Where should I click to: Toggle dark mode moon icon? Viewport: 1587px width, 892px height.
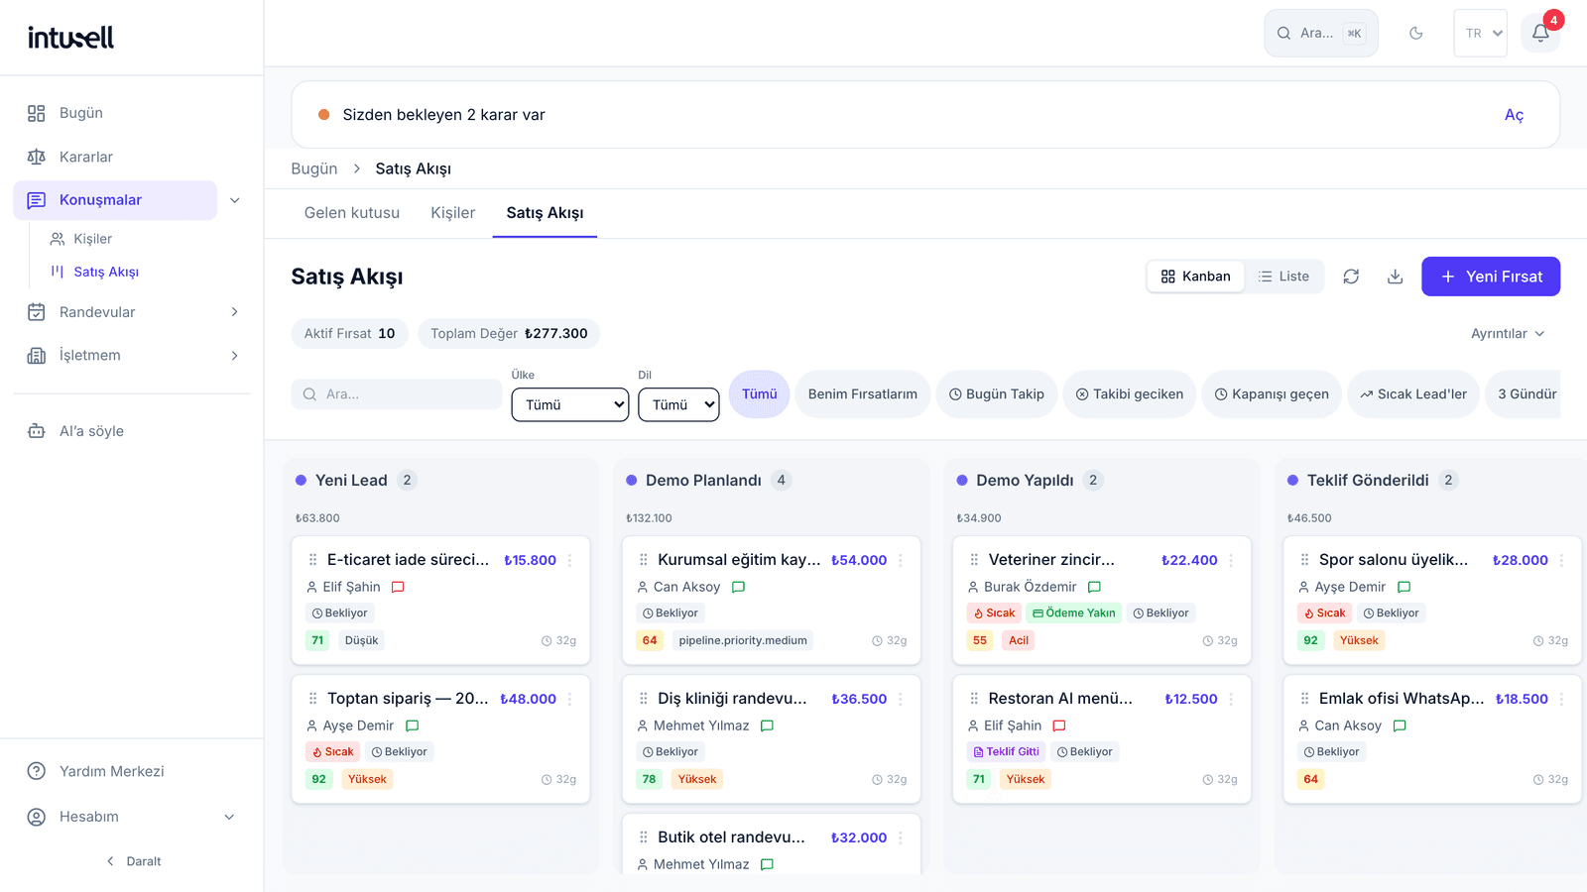[1416, 33]
